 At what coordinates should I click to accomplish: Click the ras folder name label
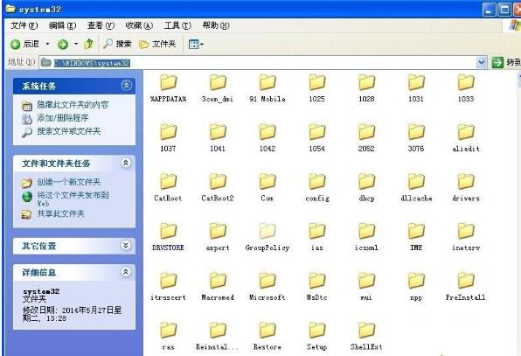[x=169, y=347]
